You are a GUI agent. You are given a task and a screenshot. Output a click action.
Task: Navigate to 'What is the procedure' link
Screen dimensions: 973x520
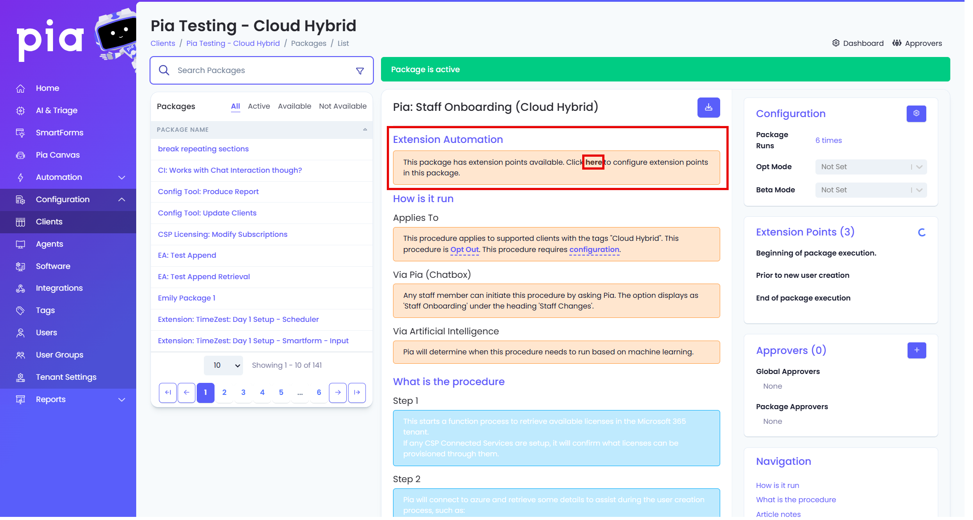[796, 500]
